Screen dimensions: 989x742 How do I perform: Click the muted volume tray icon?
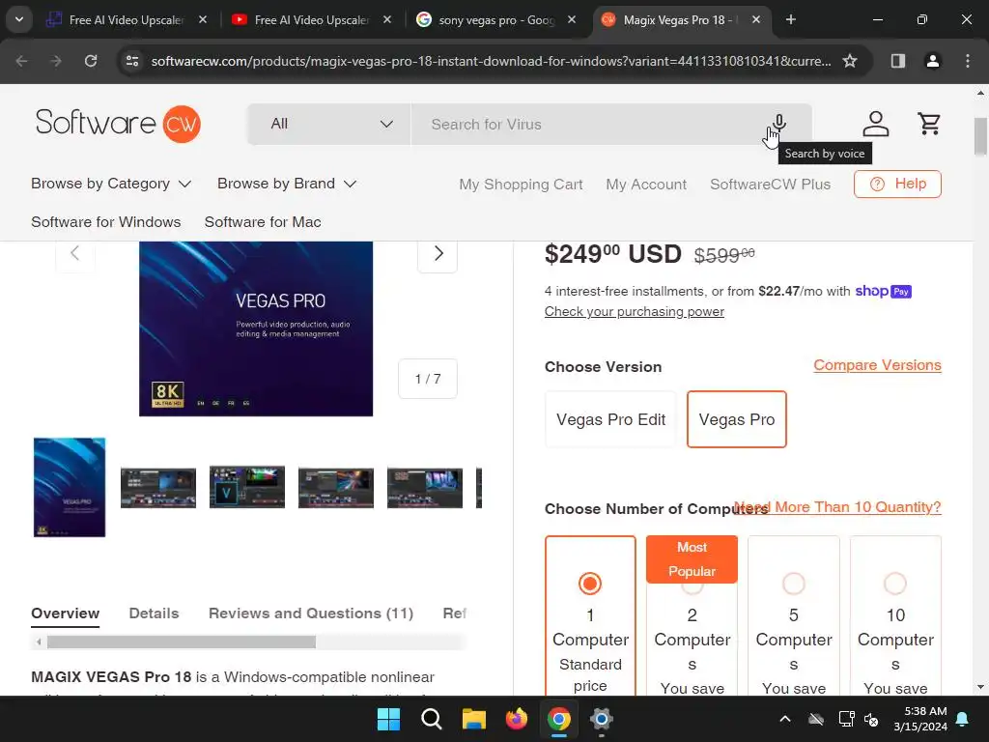pyautogui.click(x=872, y=719)
